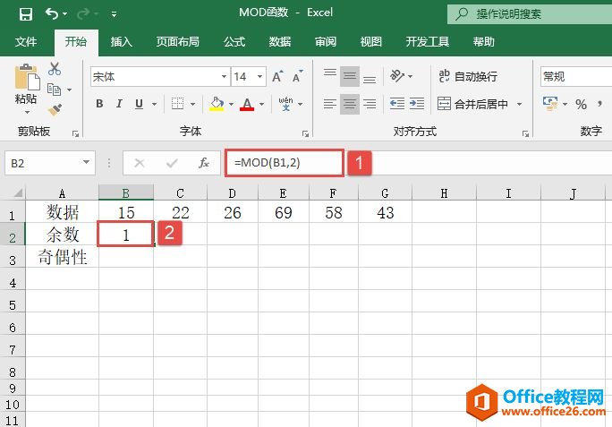Click the Paste clipboard icon
The image size is (612, 427).
click(x=26, y=81)
